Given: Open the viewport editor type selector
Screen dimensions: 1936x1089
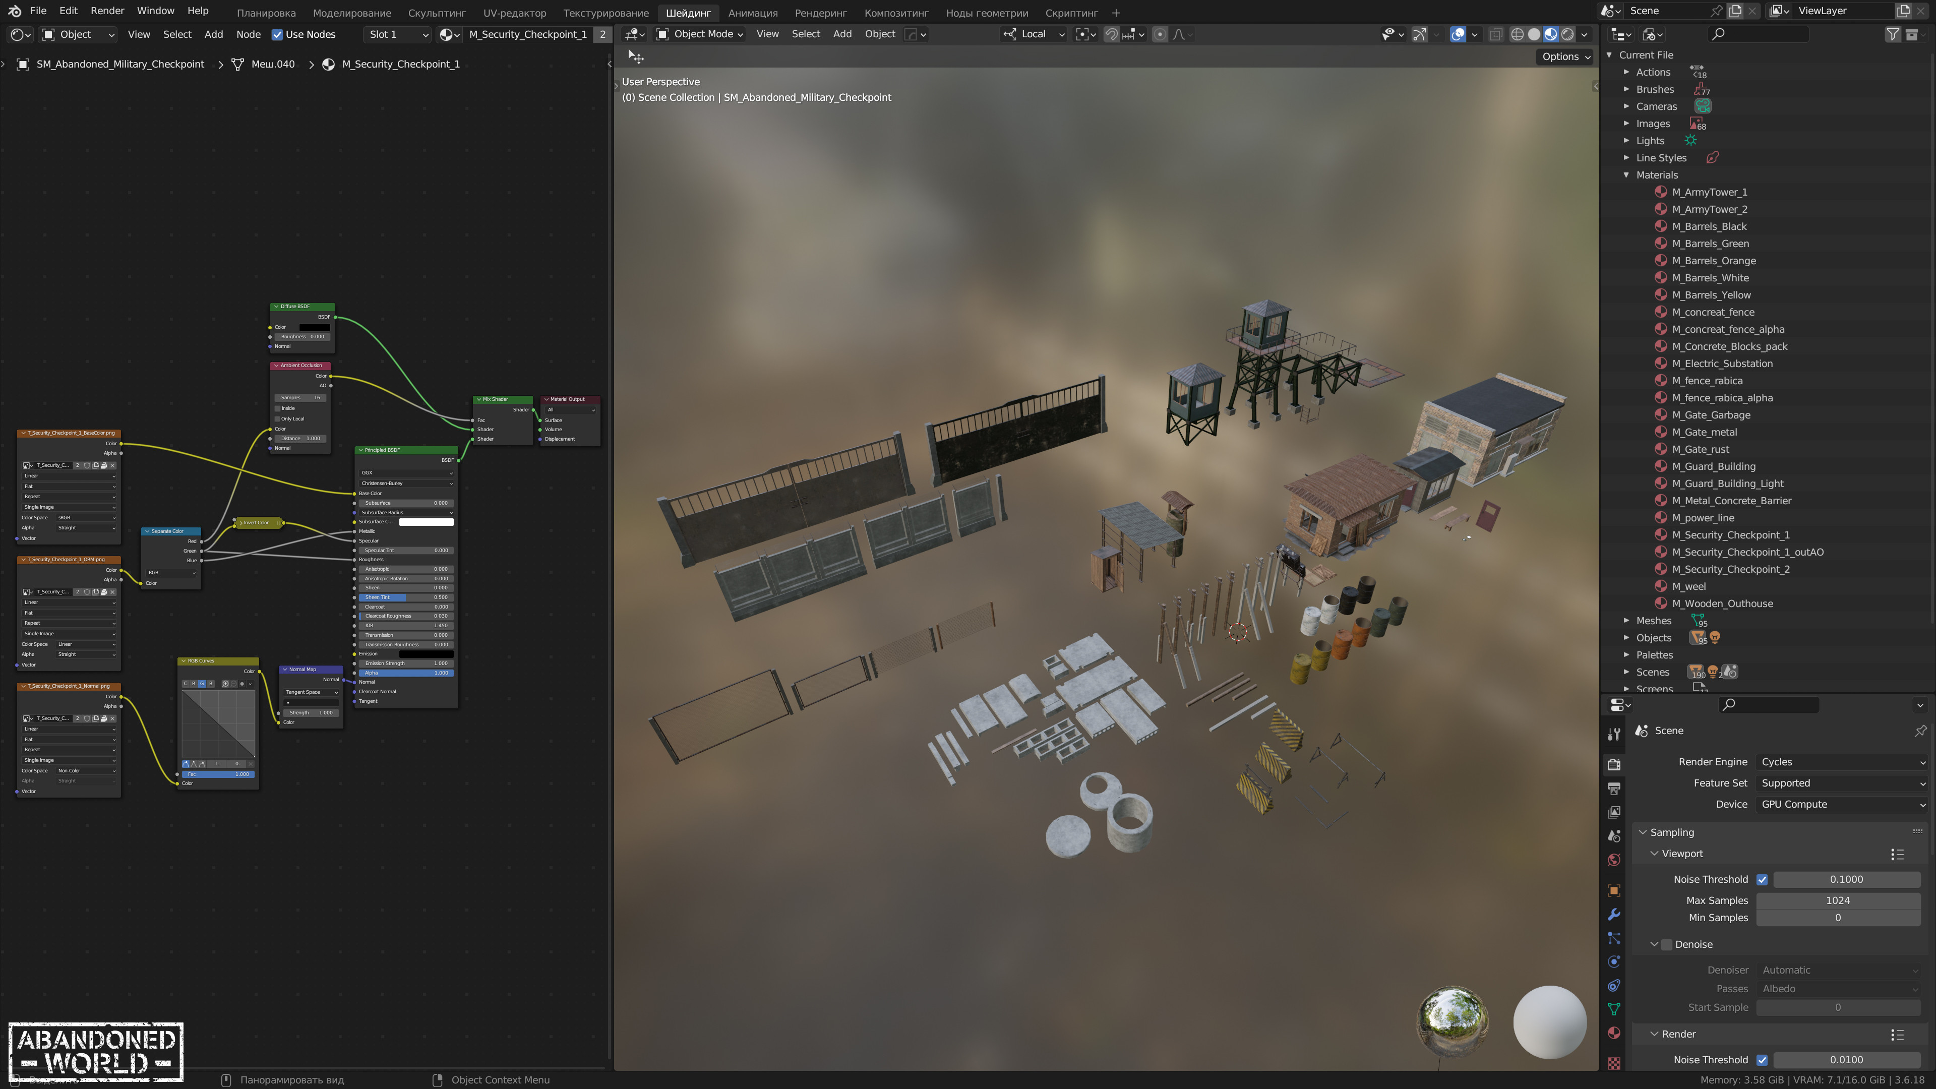Looking at the screenshot, I should point(634,35).
